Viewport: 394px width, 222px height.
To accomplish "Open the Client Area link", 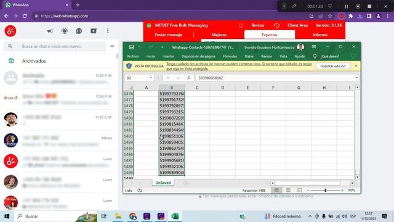I will coord(297,25).
